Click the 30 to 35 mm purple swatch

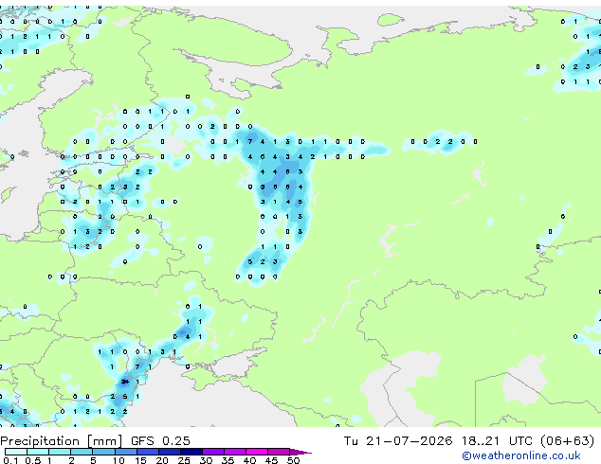tap(213, 452)
